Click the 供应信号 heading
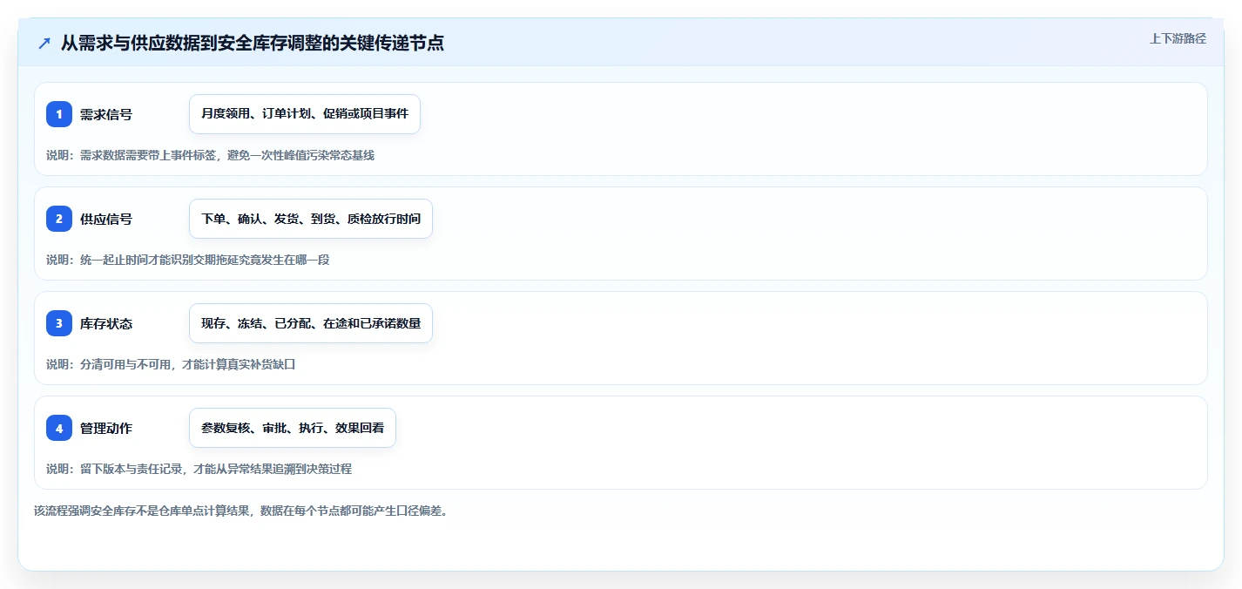This screenshot has width=1242, height=589. point(106,219)
